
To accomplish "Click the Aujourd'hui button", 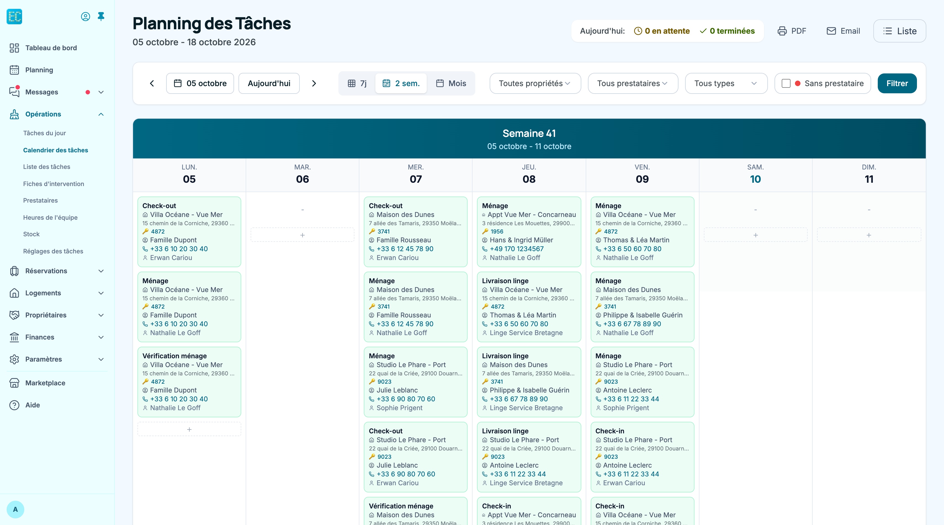I will coord(269,84).
